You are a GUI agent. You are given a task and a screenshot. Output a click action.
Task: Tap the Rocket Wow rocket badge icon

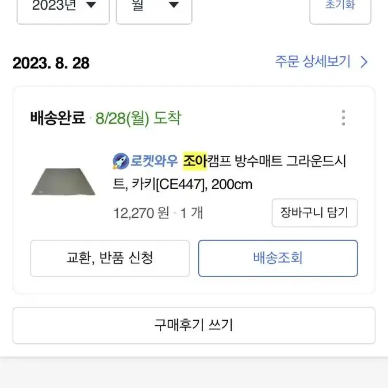(x=121, y=161)
